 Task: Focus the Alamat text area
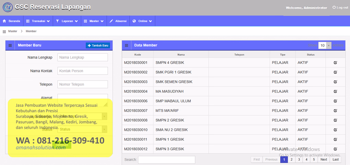coord(83,100)
